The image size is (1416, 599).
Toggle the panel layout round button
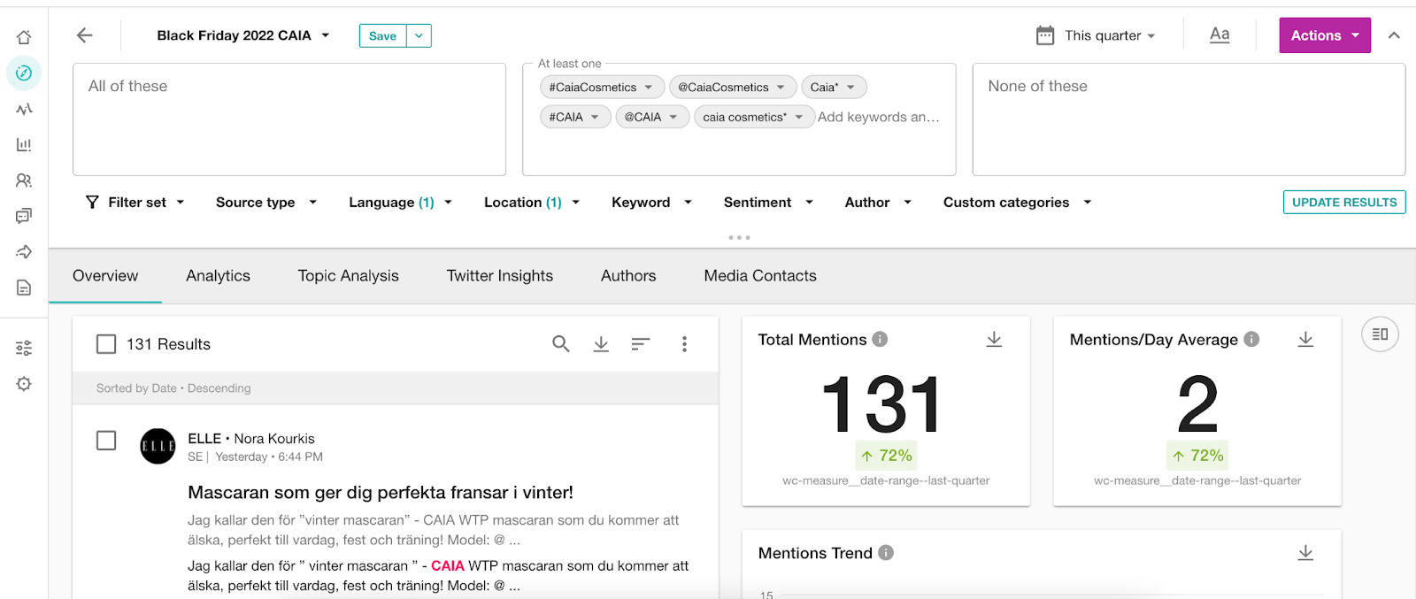(x=1380, y=334)
